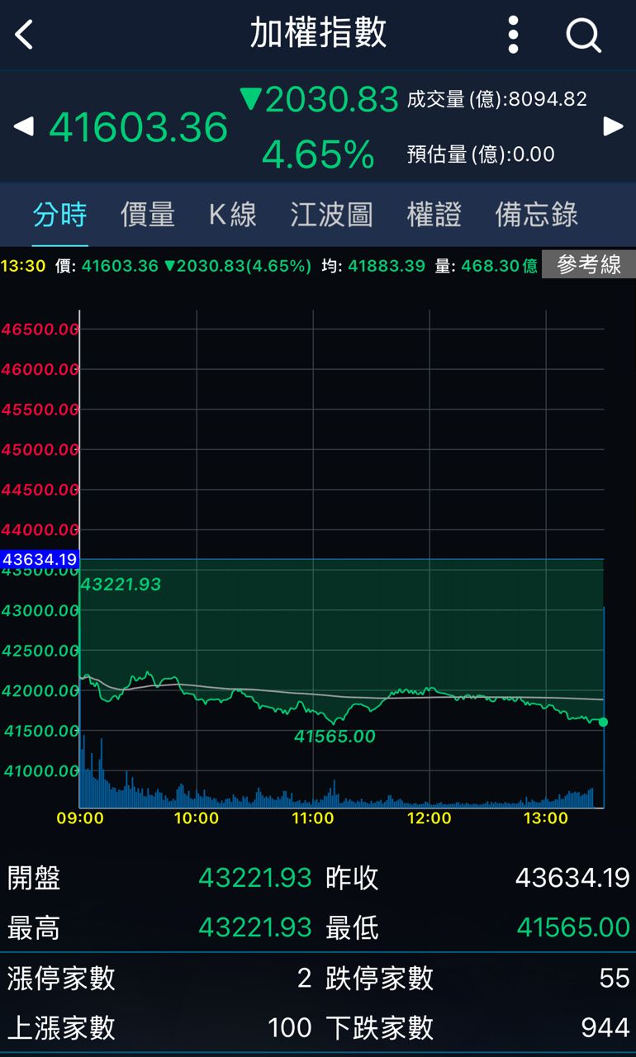Tap the 41603.36 index price
636x1057 pixels.
[x=138, y=127]
